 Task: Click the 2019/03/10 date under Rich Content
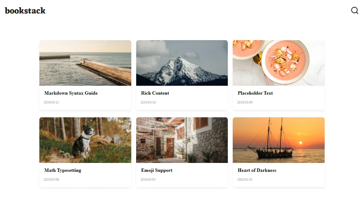[148, 102]
